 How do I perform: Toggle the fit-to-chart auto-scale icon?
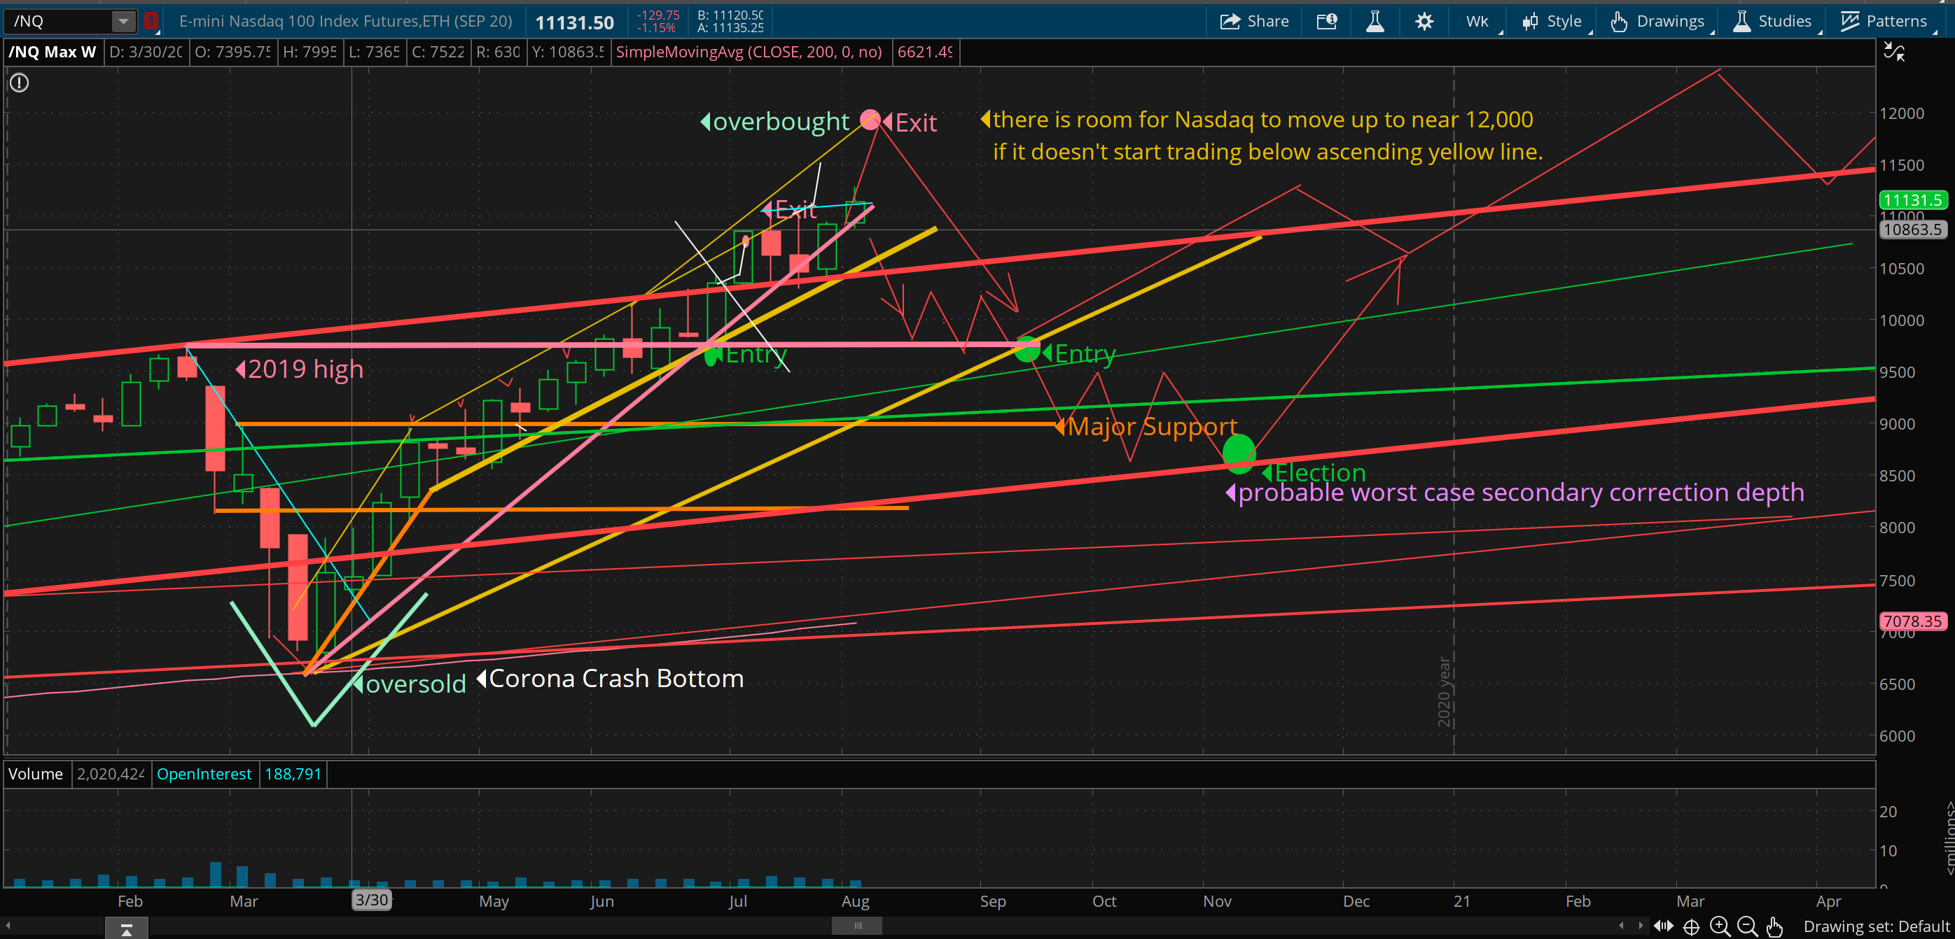(x=1894, y=52)
